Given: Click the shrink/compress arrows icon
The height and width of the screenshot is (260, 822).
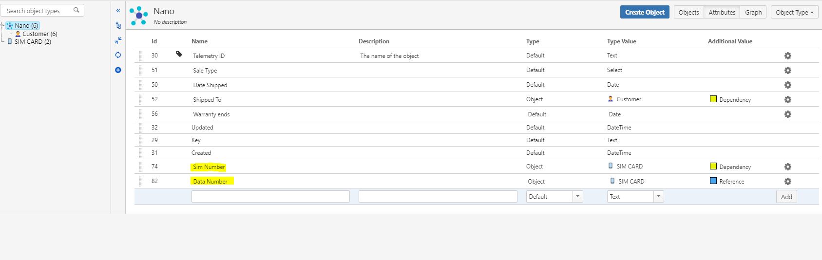Looking at the screenshot, I should point(118,40).
